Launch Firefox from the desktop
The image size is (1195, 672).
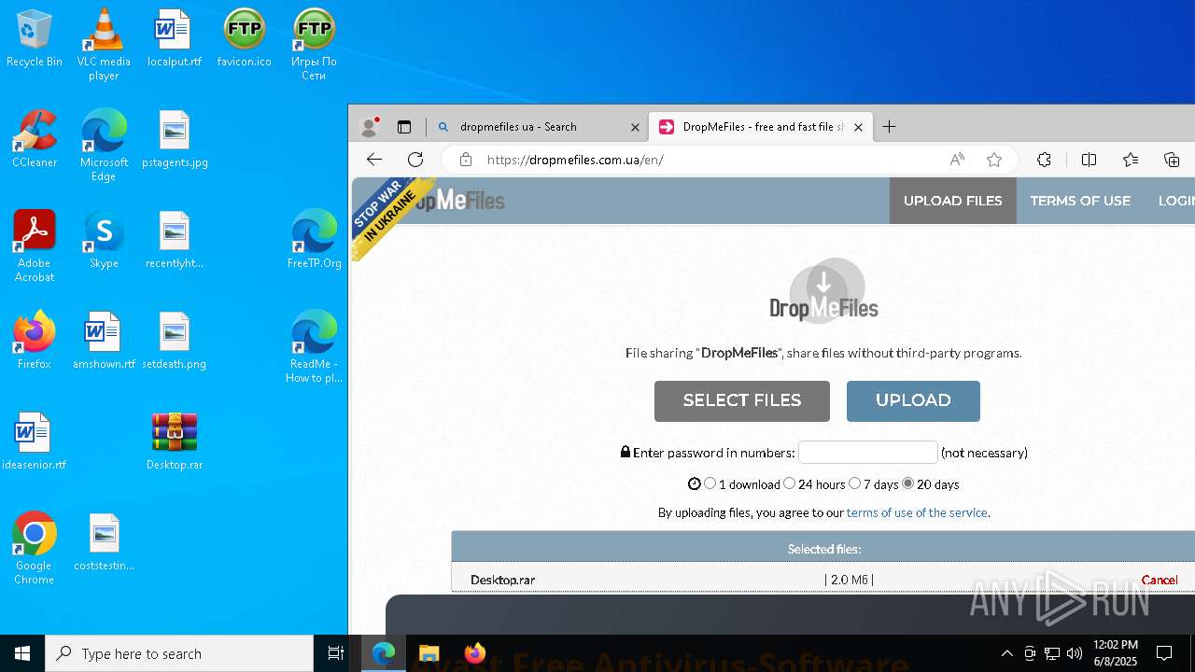tap(35, 340)
